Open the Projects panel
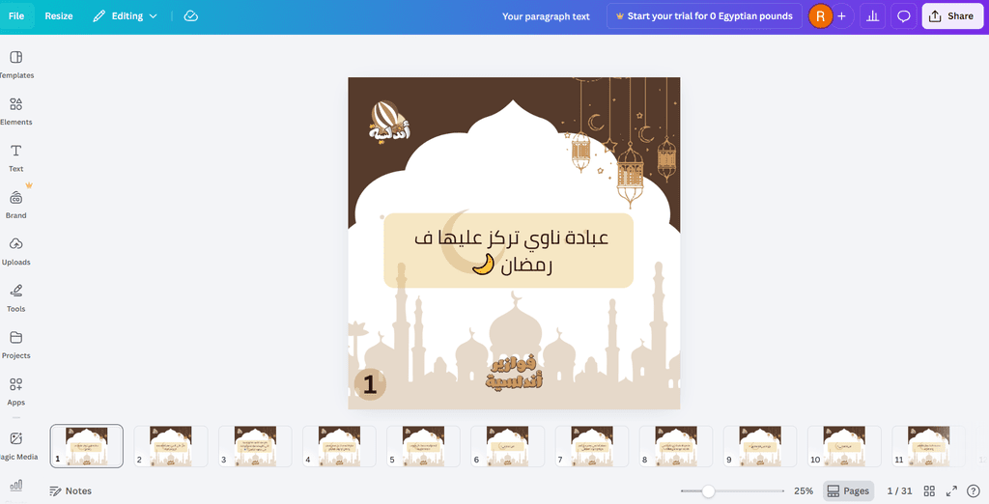989x504 pixels. coord(15,345)
